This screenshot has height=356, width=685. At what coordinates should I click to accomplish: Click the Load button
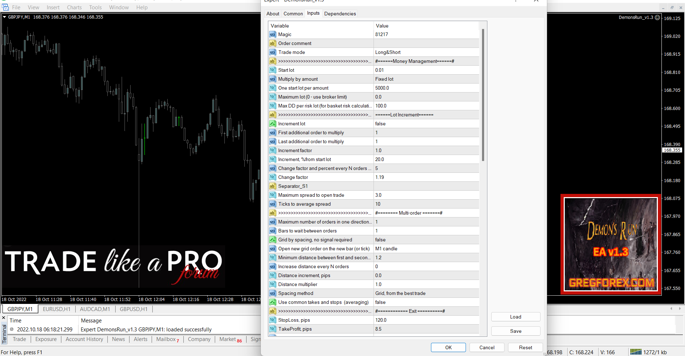(x=516, y=317)
